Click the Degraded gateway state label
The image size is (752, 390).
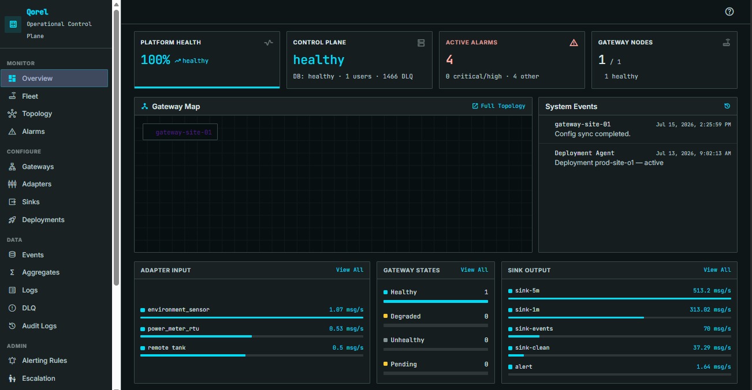(x=405, y=316)
